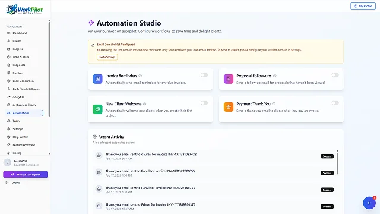This screenshot has height=214, width=380.
Task: Click info icon beside Payment Thank You
Action: 274,104
